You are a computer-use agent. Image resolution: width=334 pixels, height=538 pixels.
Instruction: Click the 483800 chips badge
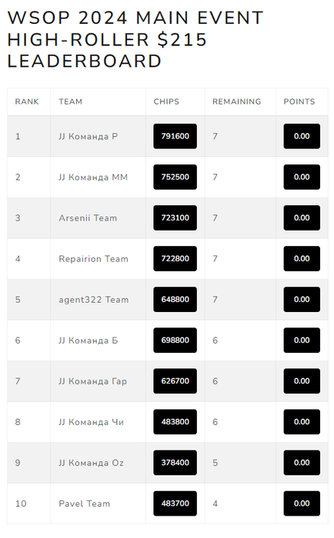(175, 422)
